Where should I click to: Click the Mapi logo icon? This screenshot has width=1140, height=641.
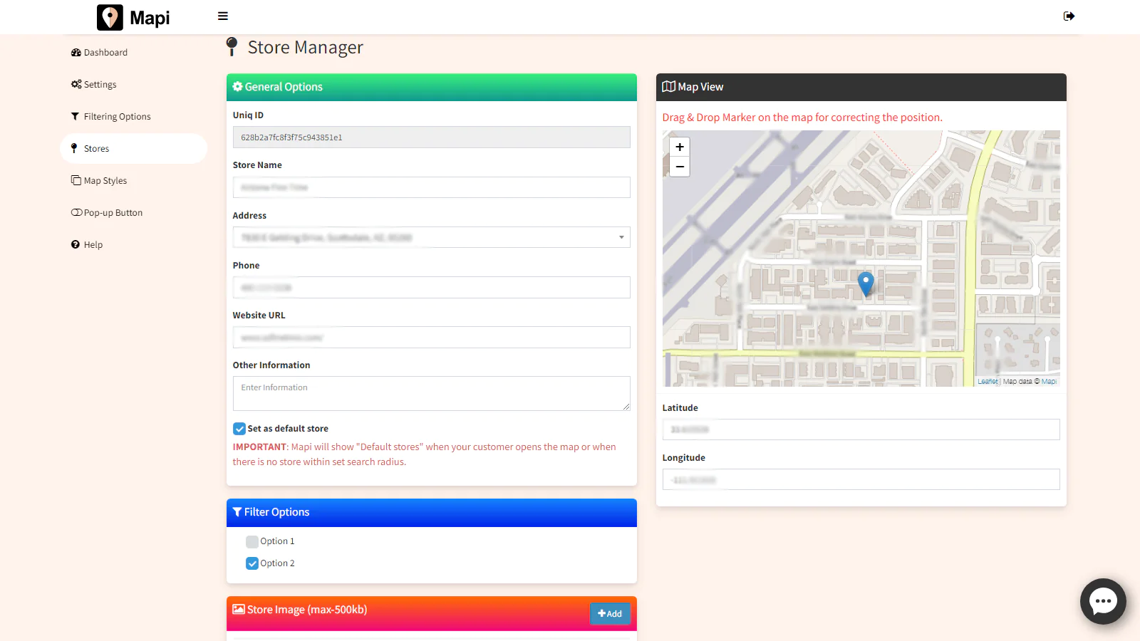point(110,18)
